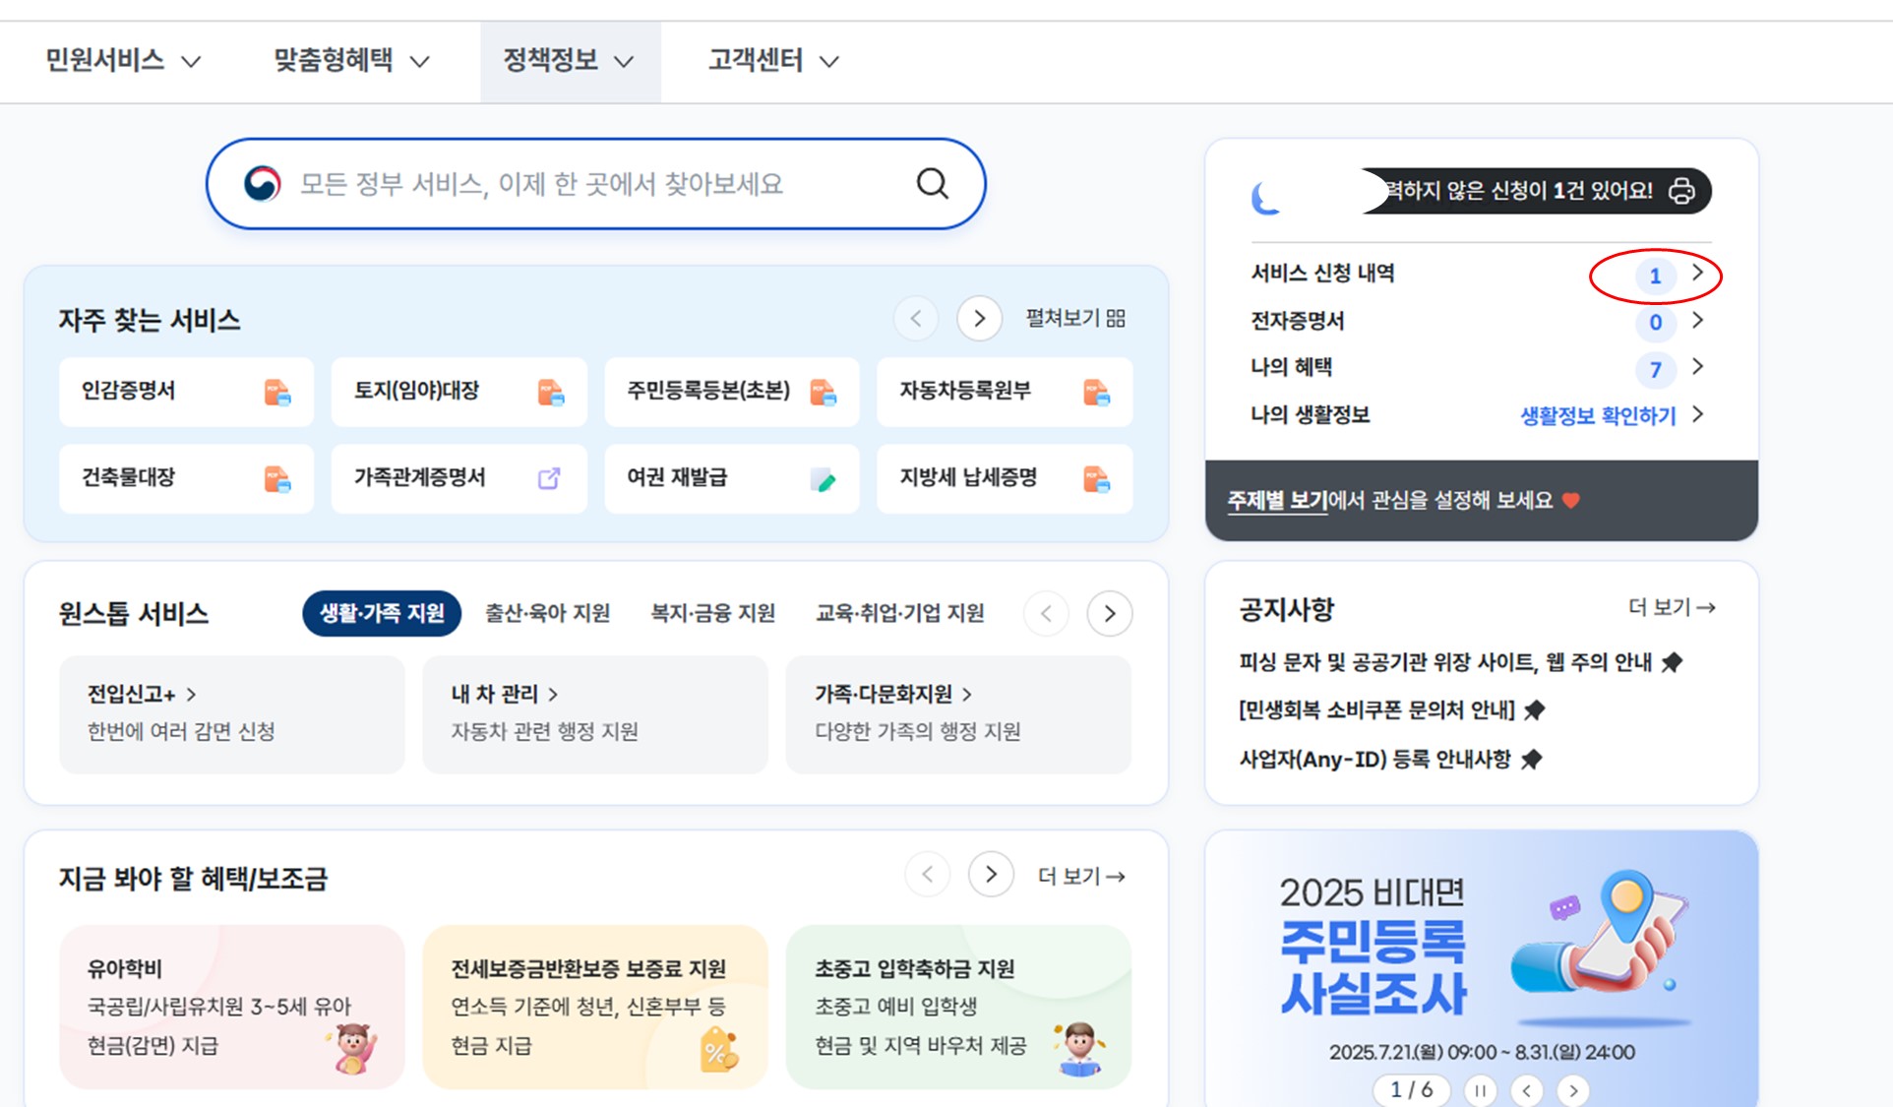Open the 고객센터 dropdown
The width and height of the screenshot is (1893, 1107).
pyautogui.click(x=773, y=61)
